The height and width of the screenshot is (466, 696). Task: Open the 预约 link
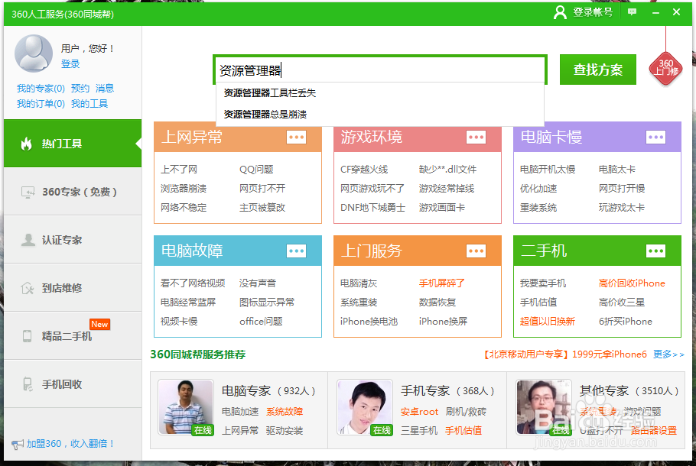click(x=80, y=88)
